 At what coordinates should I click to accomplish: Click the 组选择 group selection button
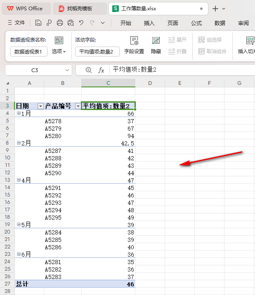coord(210,40)
